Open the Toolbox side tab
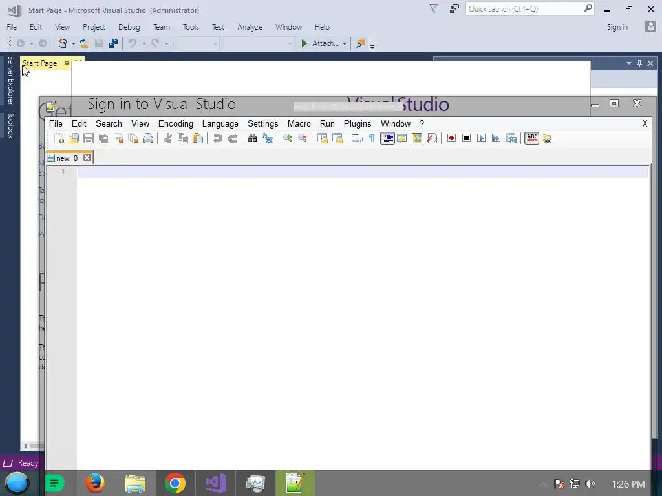This screenshot has width=662, height=496. (x=10, y=125)
